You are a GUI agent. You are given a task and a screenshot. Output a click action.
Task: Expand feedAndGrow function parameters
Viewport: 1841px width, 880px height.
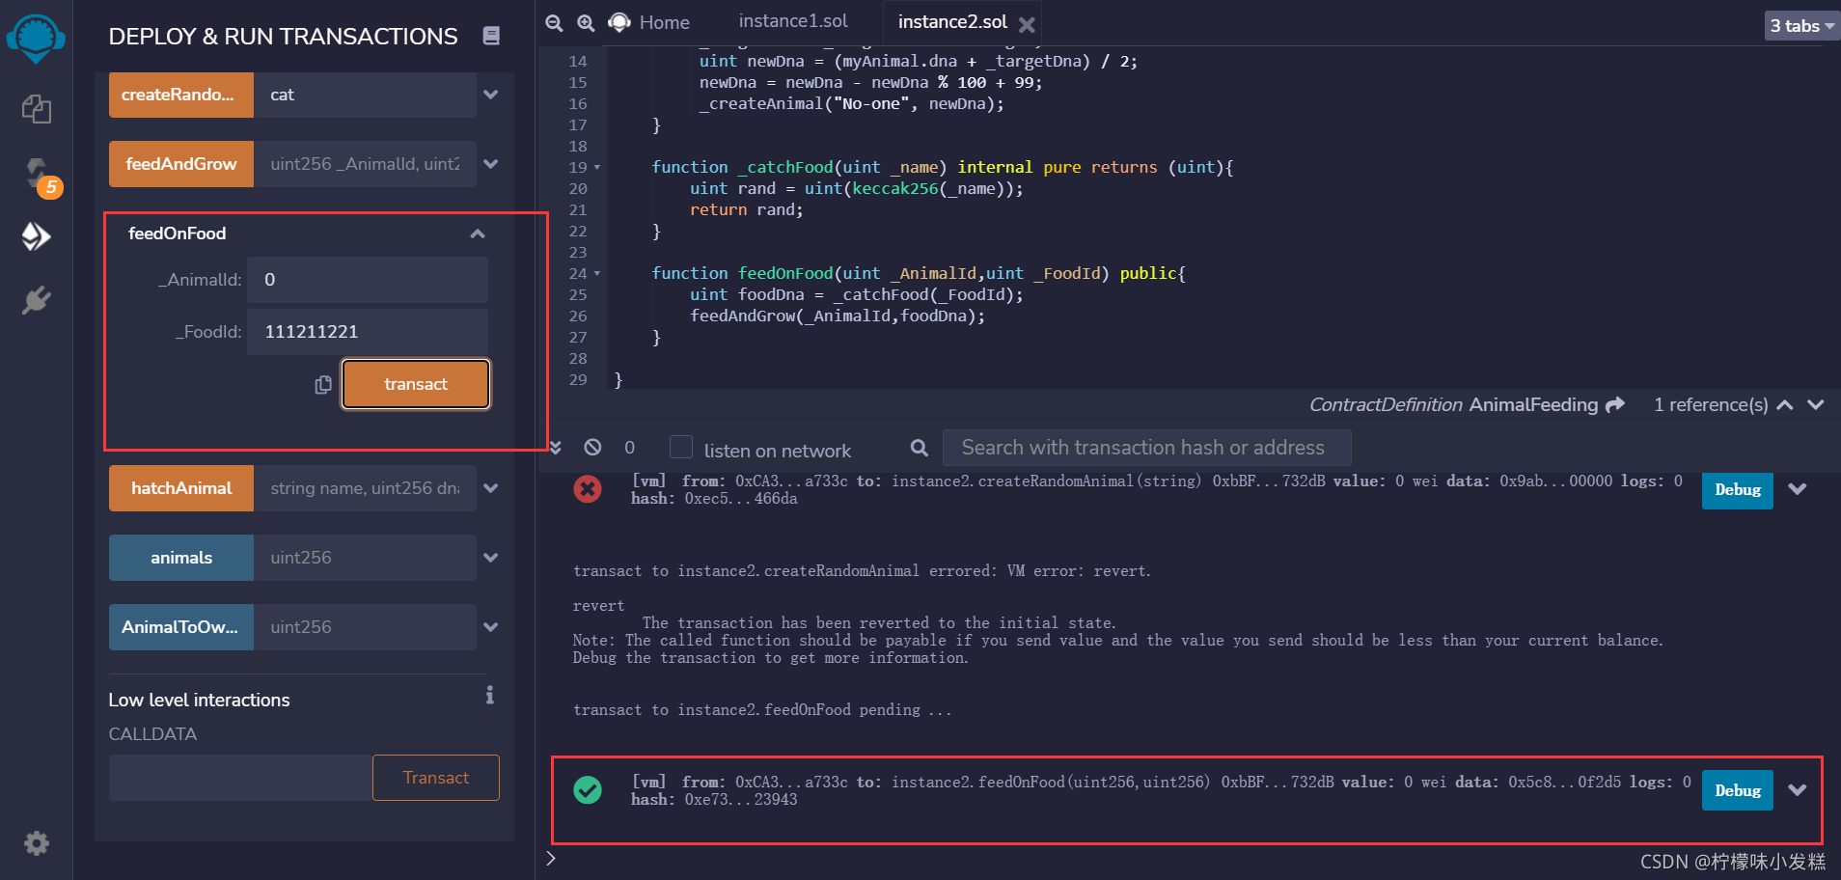(491, 164)
